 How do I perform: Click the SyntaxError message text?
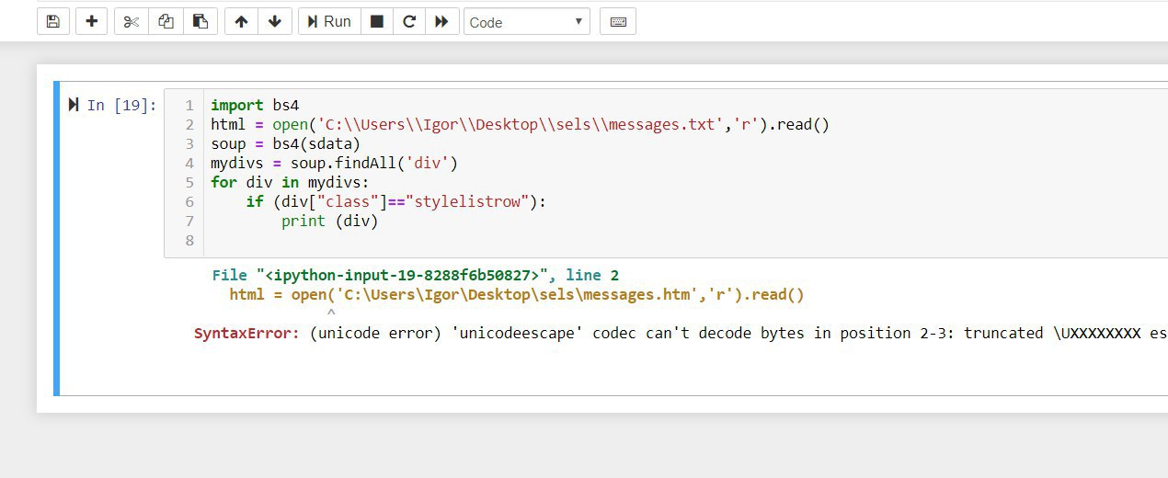681,333
